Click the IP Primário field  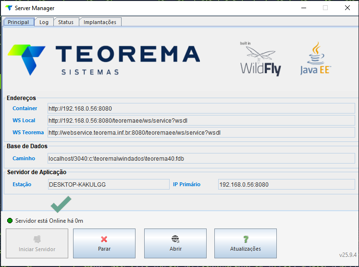click(x=286, y=184)
